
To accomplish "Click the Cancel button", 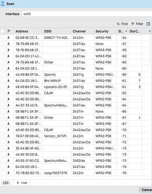I will tap(146, 190).
